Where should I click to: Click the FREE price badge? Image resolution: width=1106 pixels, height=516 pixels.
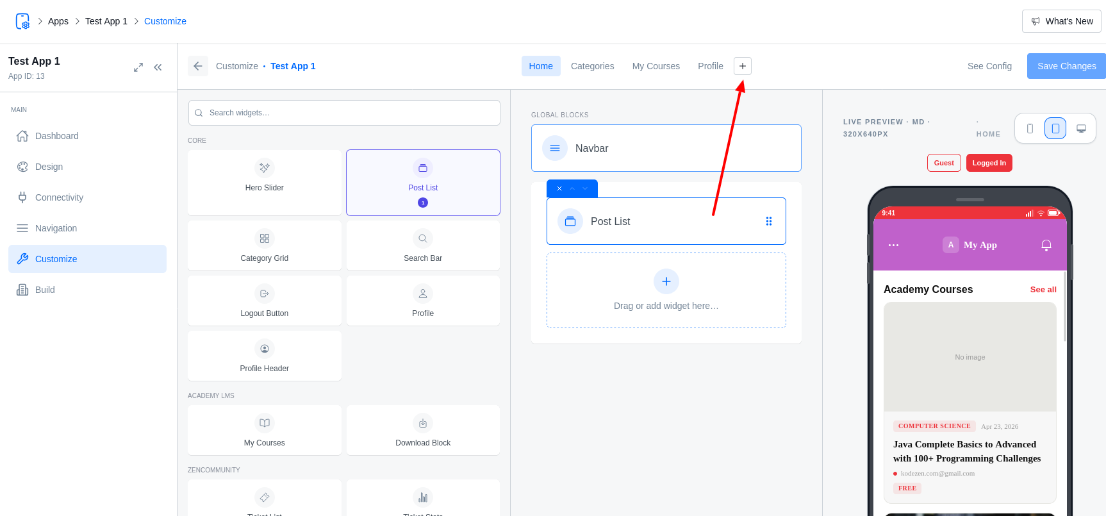pyautogui.click(x=907, y=488)
